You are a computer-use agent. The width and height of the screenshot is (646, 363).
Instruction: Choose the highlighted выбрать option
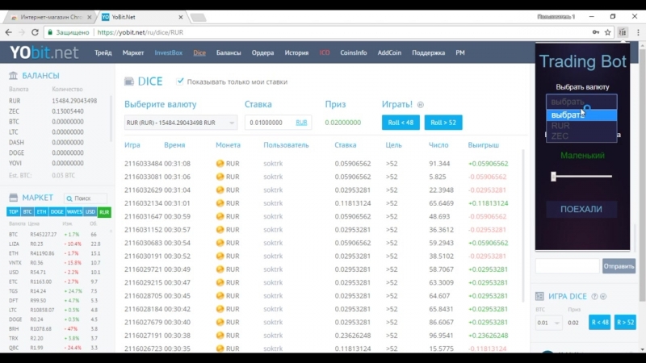click(x=581, y=115)
